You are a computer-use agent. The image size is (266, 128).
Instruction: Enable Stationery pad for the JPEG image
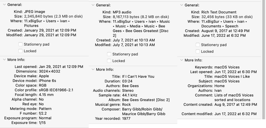(20, 44)
